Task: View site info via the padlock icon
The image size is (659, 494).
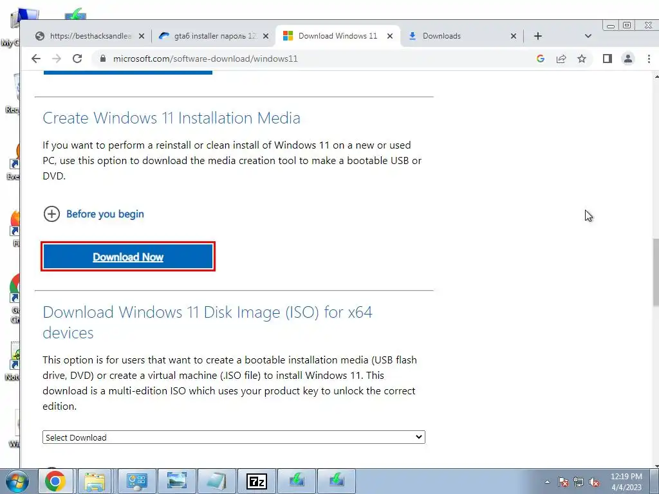Action: [x=102, y=59]
